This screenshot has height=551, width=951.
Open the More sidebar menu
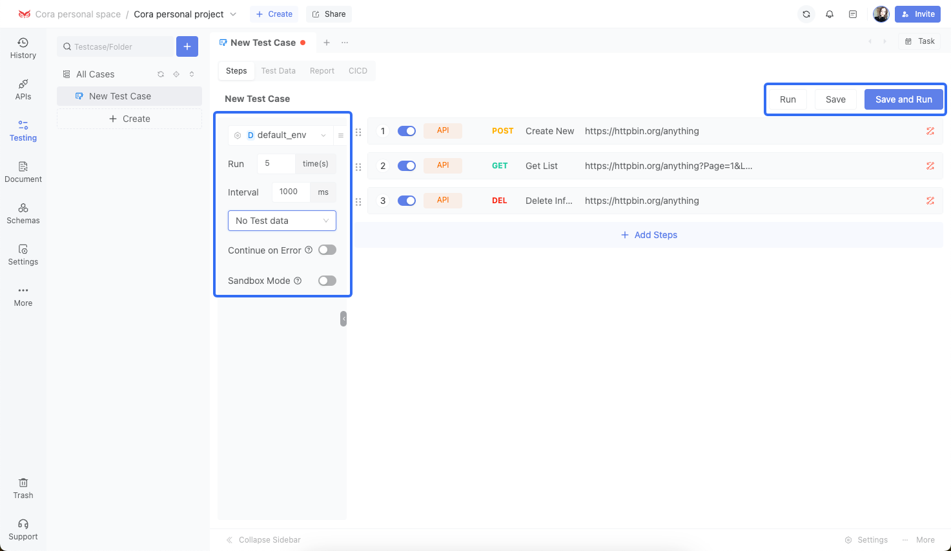click(x=23, y=296)
